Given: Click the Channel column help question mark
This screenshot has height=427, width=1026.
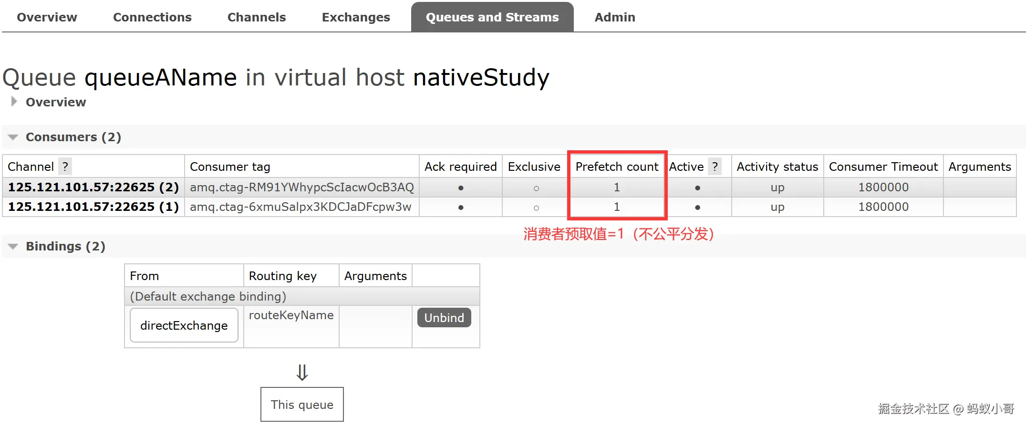Looking at the screenshot, I should (65, 167).
